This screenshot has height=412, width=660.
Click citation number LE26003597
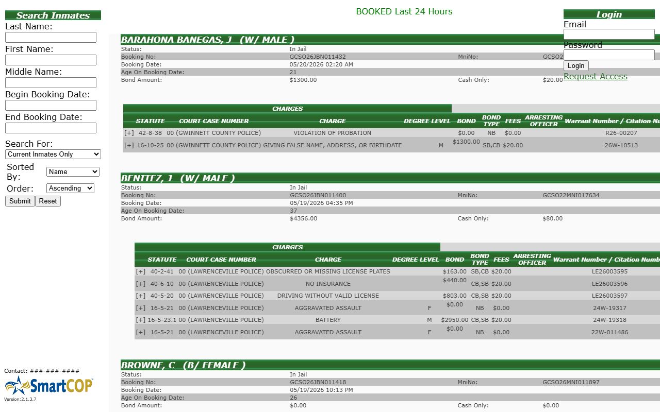click(609, 296)
